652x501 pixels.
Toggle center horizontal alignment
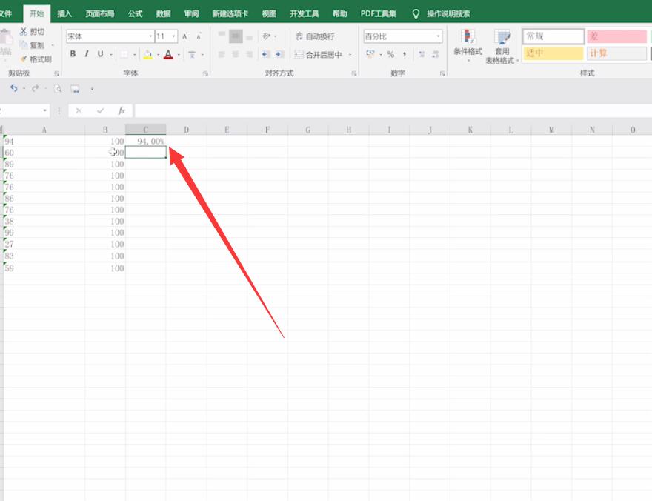pyautogui.click(x=236, y=54)
